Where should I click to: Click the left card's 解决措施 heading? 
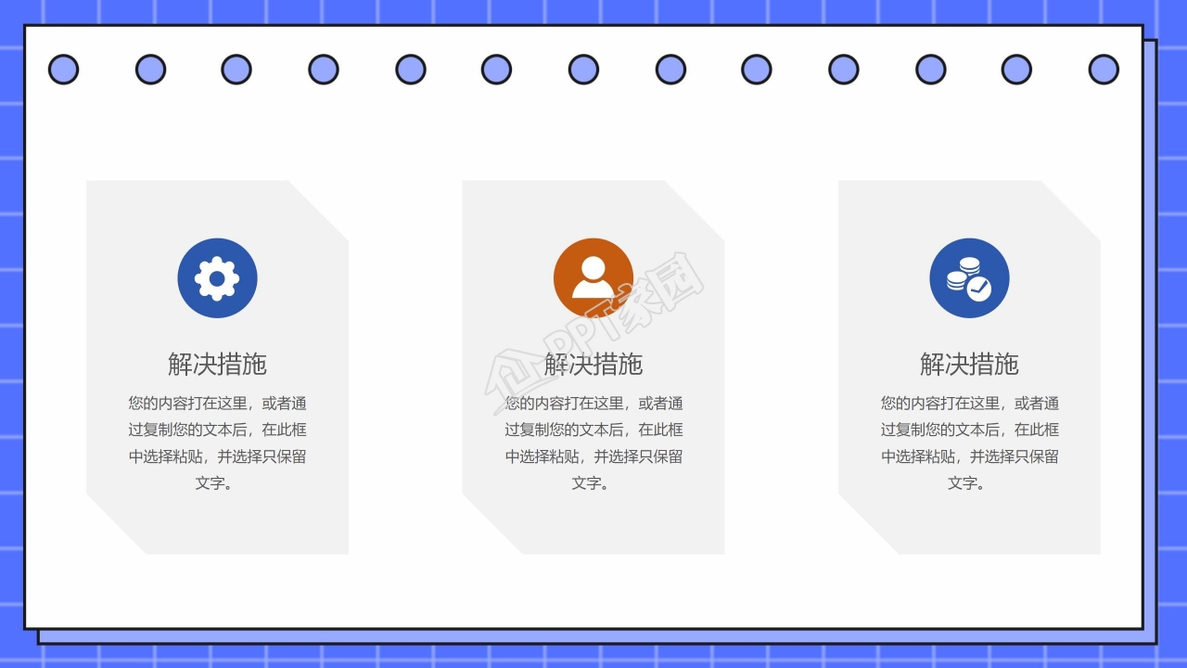(x=217, y=364)
